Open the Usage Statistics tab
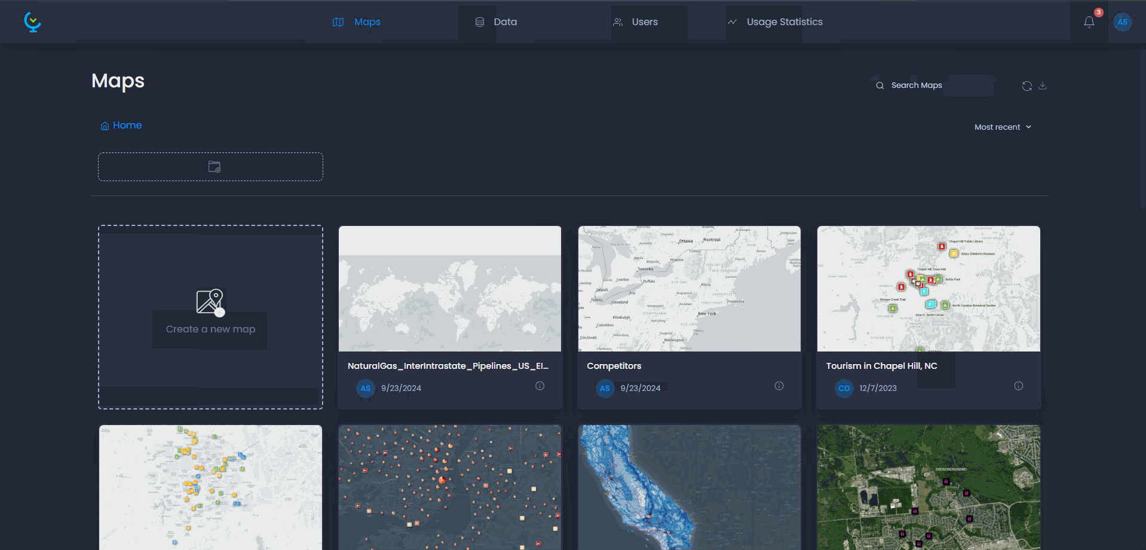This screenshot has width=1146, height=550. click(775, 22)
